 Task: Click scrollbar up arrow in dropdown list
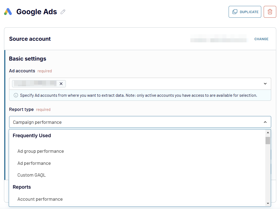(268, 132)
